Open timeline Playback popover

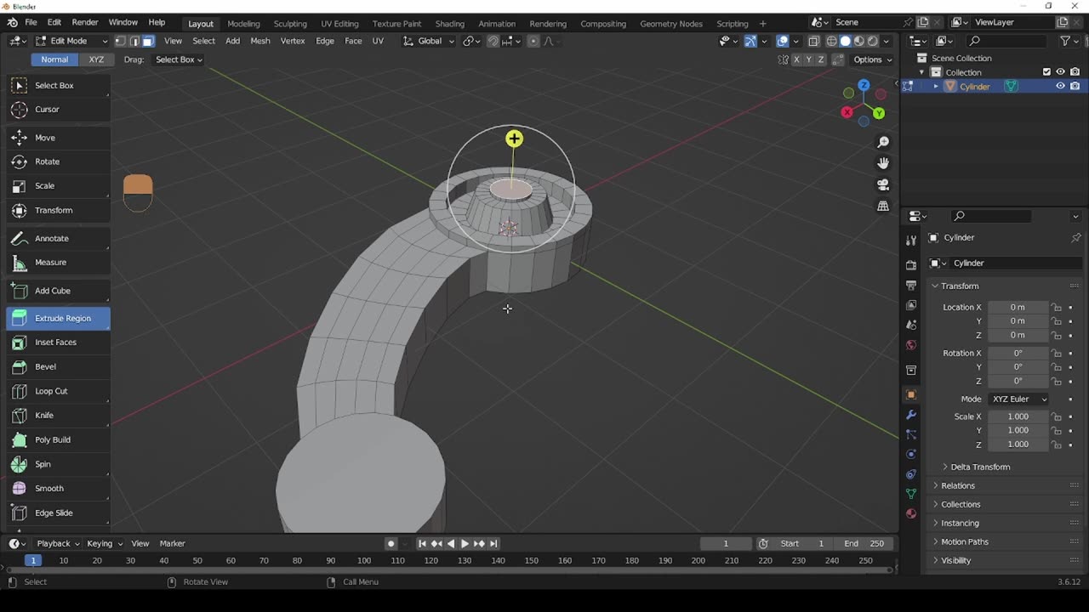[x=58, y=543]
